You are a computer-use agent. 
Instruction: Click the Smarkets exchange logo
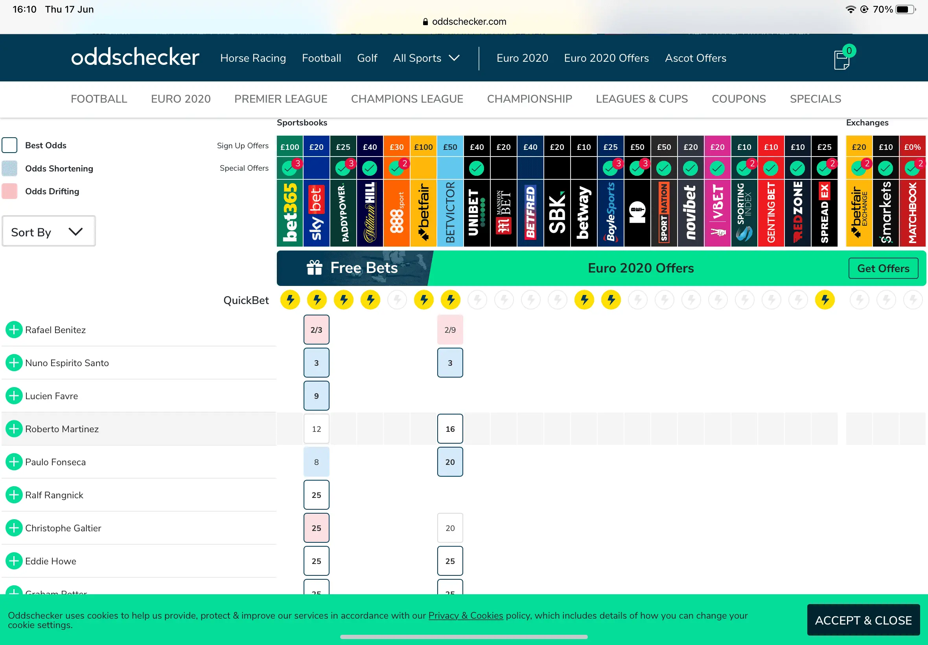point(886,213)
